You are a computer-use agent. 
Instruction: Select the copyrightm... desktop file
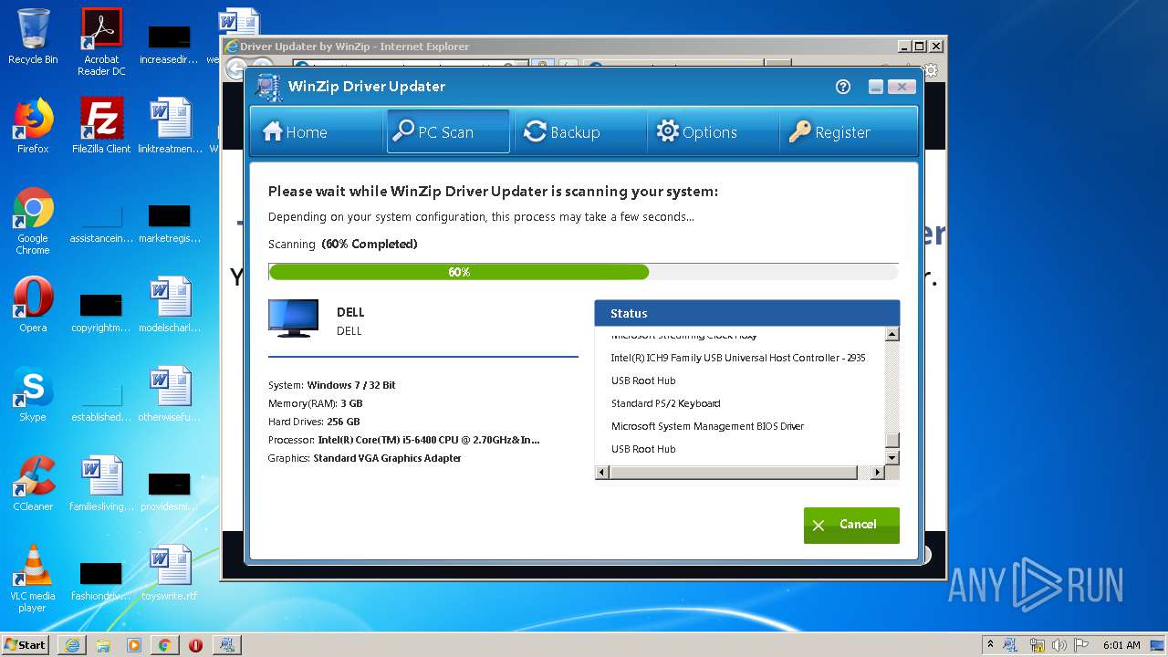coord(101,310)
